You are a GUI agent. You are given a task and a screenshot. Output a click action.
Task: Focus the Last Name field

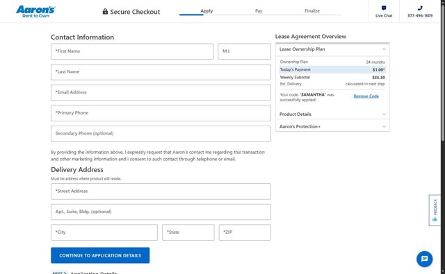161,72
